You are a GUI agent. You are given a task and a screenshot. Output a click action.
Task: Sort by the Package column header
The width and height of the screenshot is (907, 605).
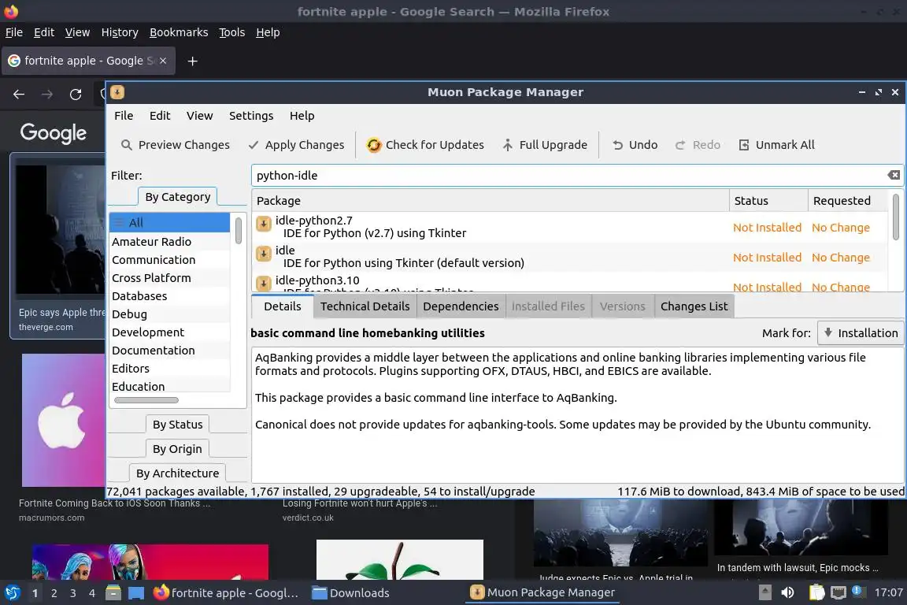coord(491,201)
